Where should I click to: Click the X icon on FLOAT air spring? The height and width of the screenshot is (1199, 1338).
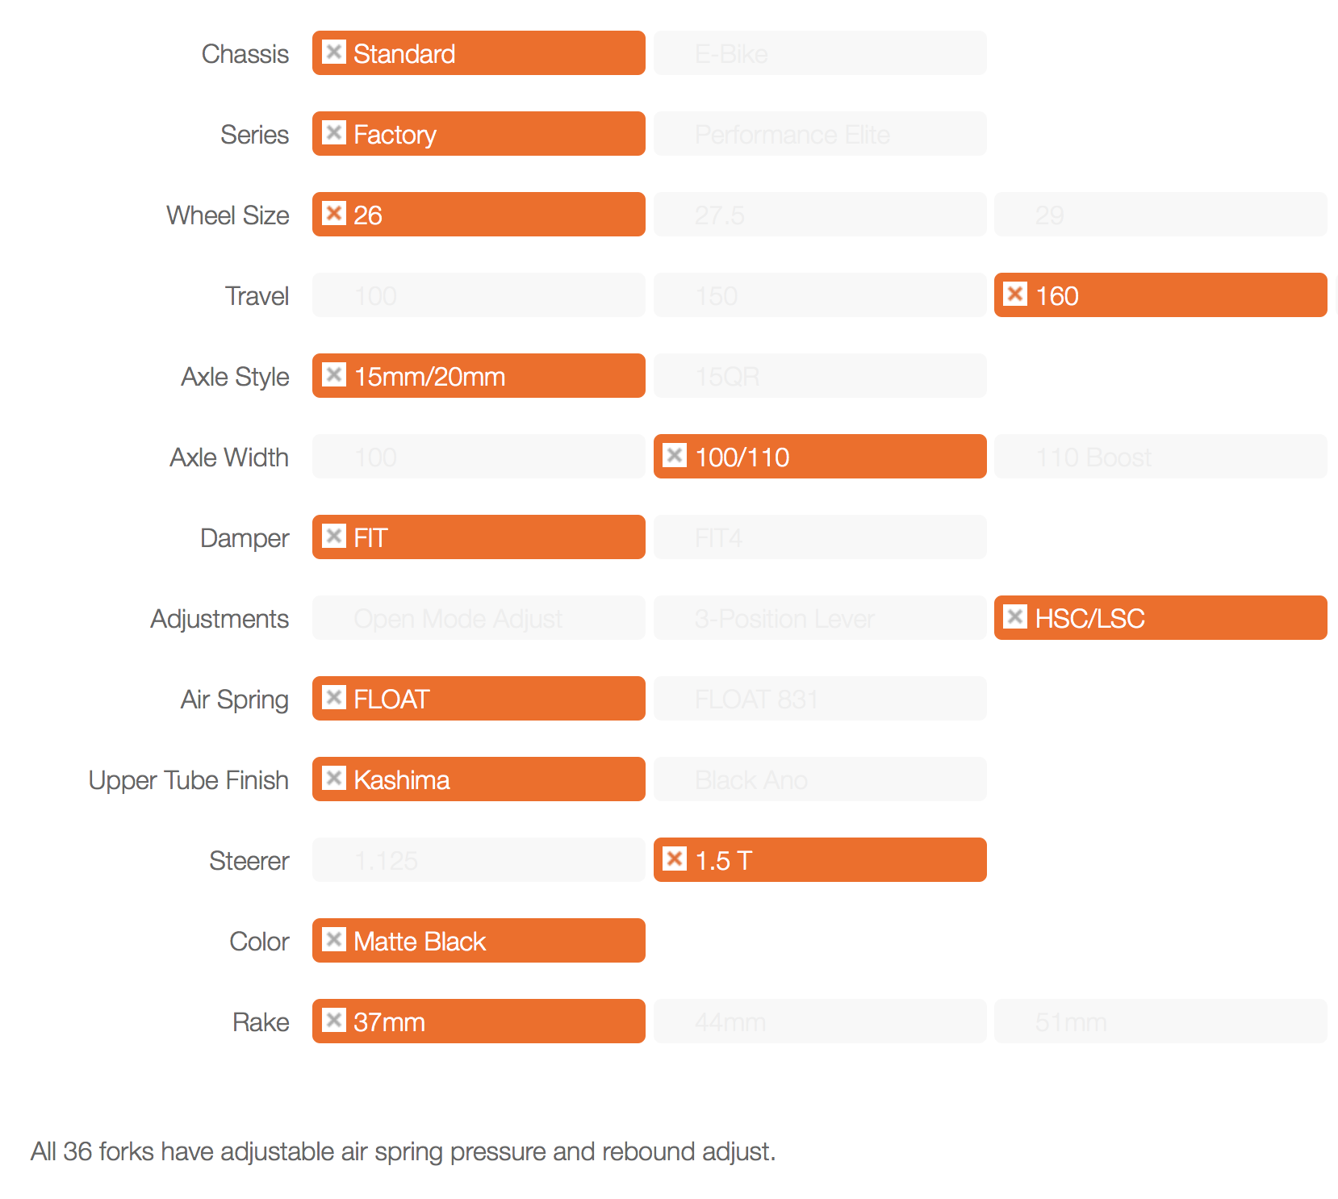pos(334,698)
